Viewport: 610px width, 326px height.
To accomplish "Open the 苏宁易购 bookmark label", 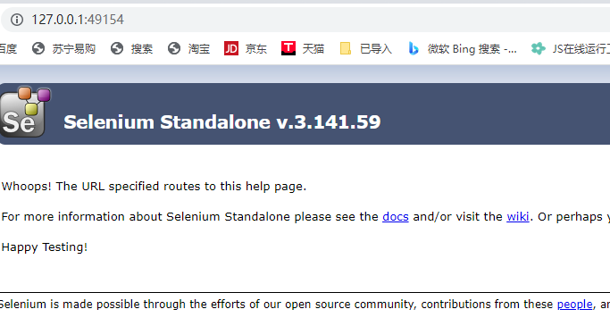I will pyautogui.click(x=73, y=49).
